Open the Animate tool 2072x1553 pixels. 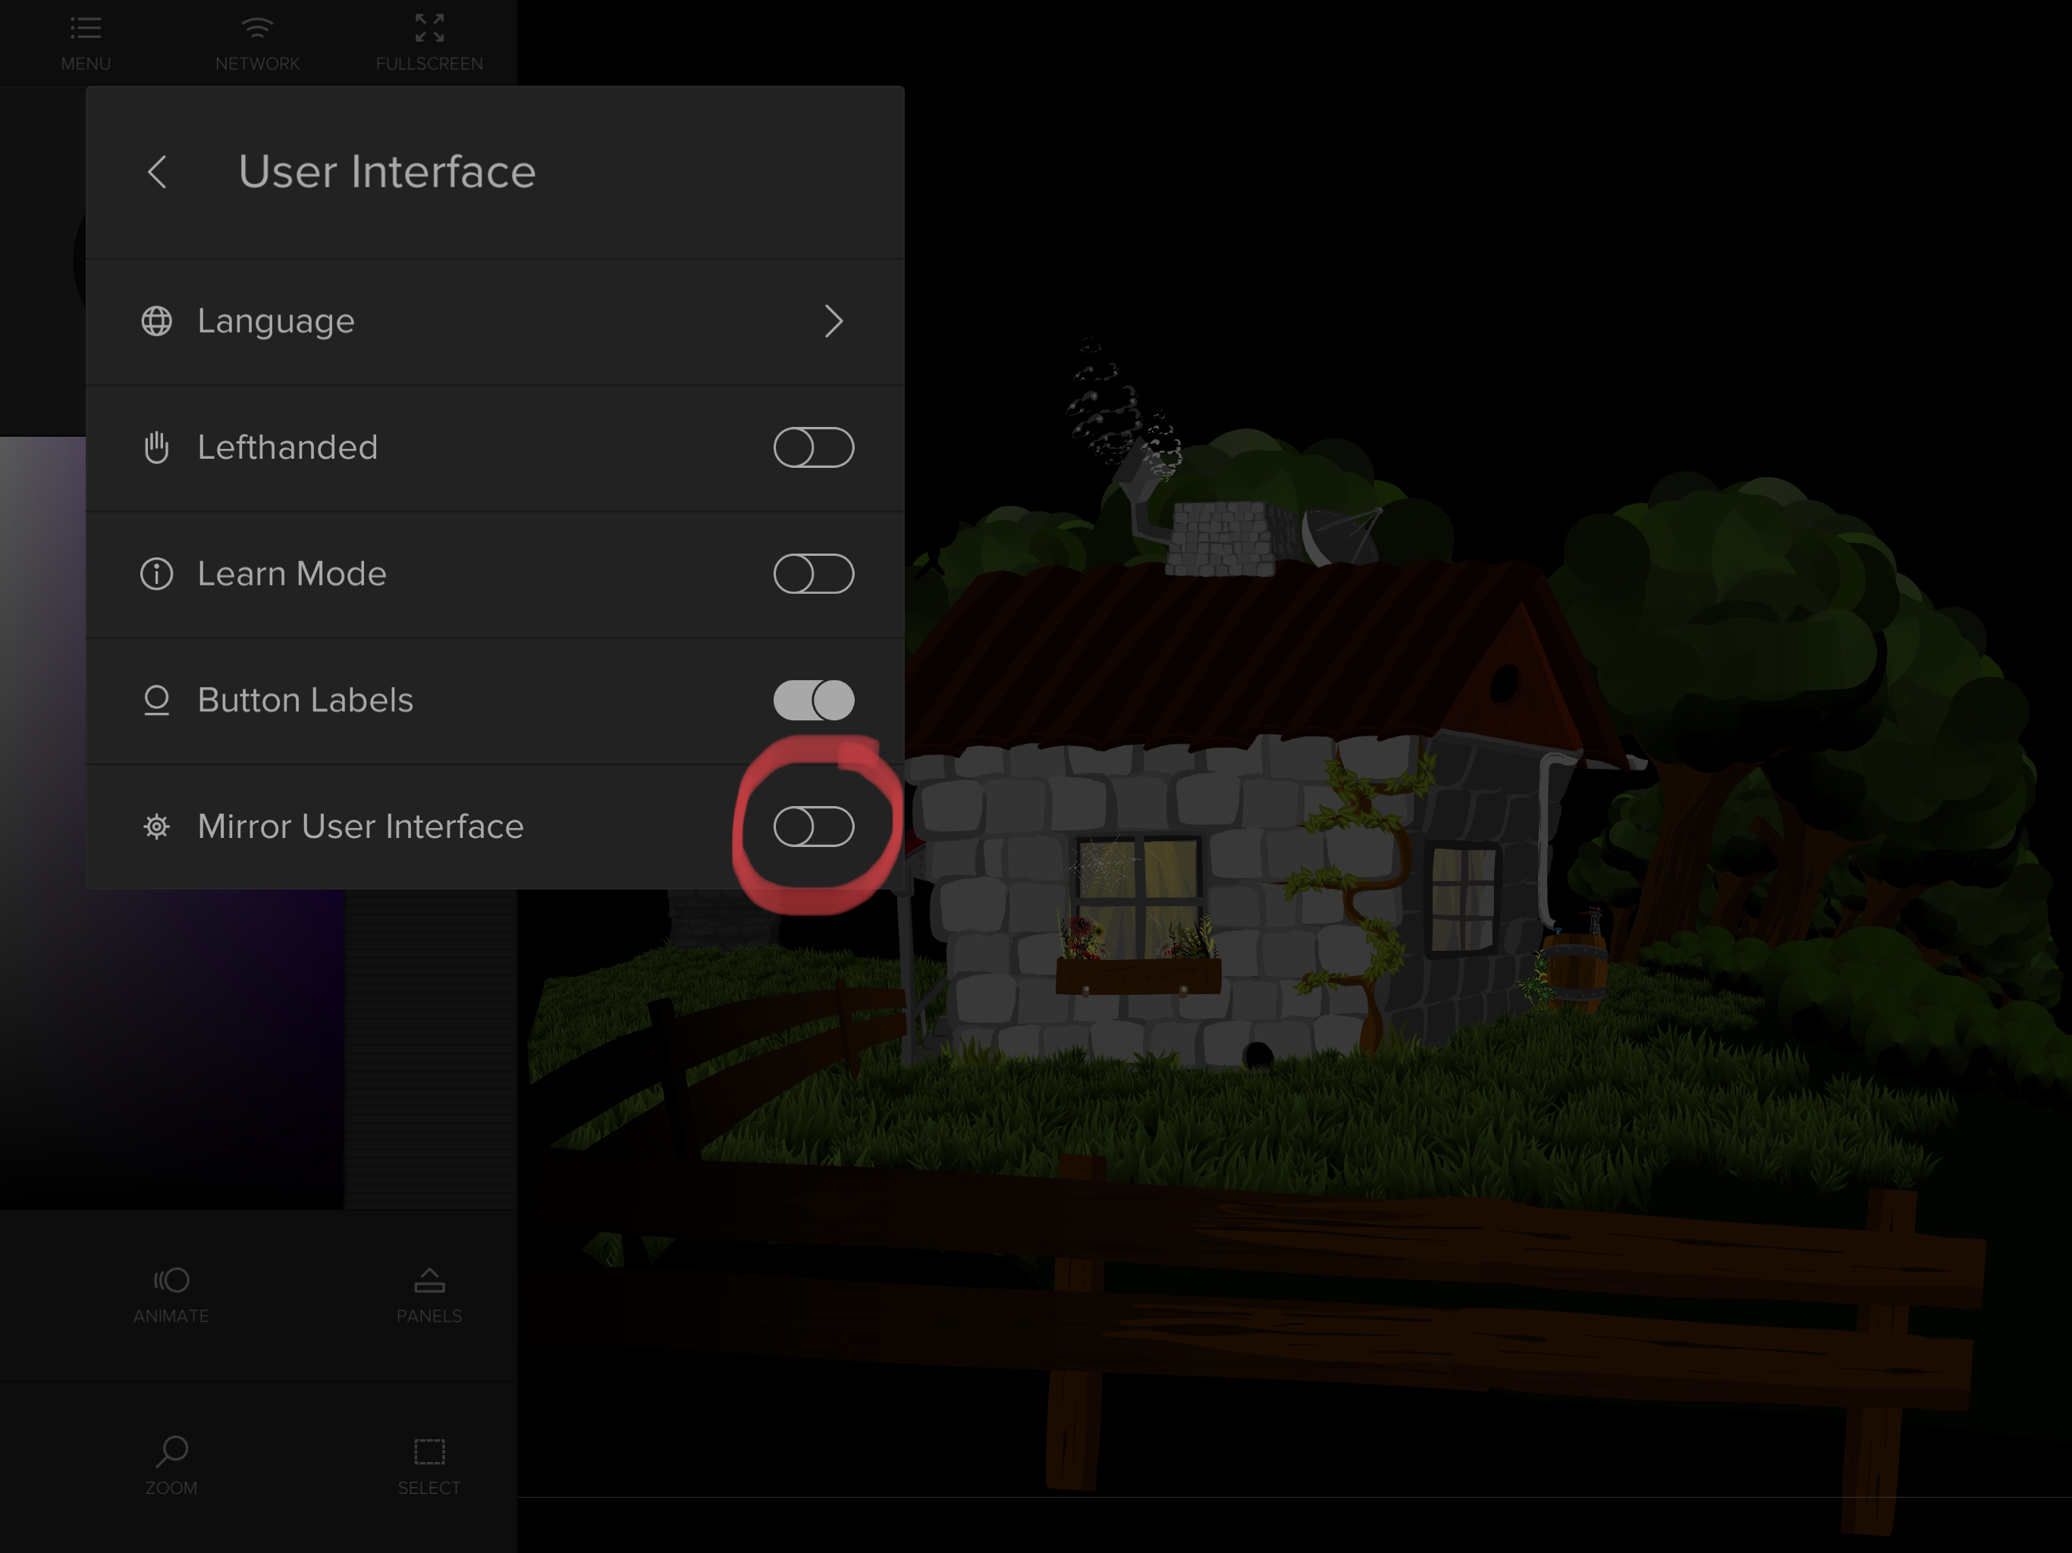171,1281
